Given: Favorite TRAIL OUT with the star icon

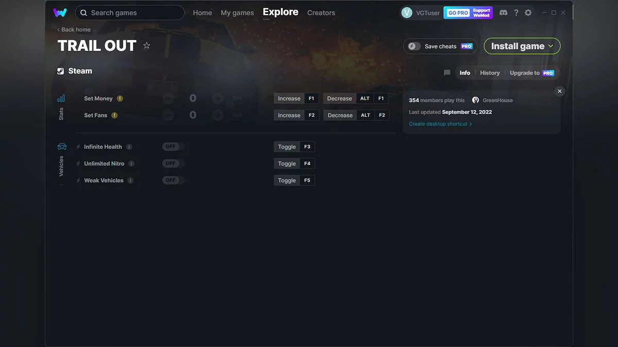Looking at the screenshot, I should (147, 46).
